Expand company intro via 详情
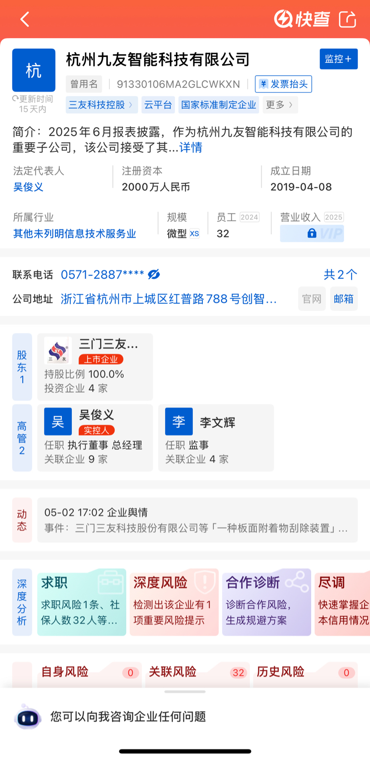This screenshot has width=370, height=761. click(191, 148)
